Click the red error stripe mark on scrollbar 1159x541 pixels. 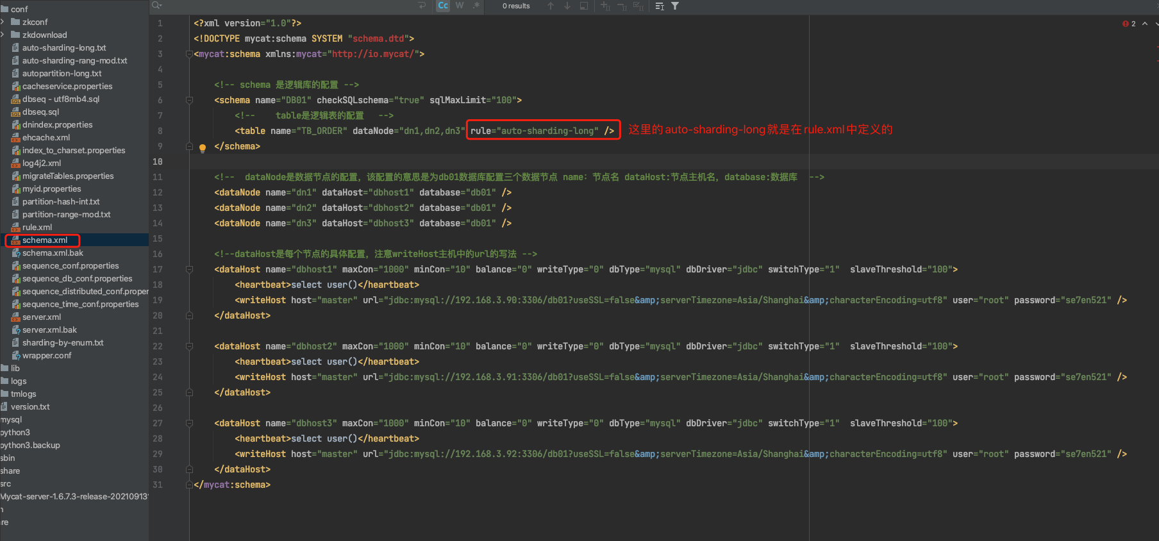(1156, 46)
